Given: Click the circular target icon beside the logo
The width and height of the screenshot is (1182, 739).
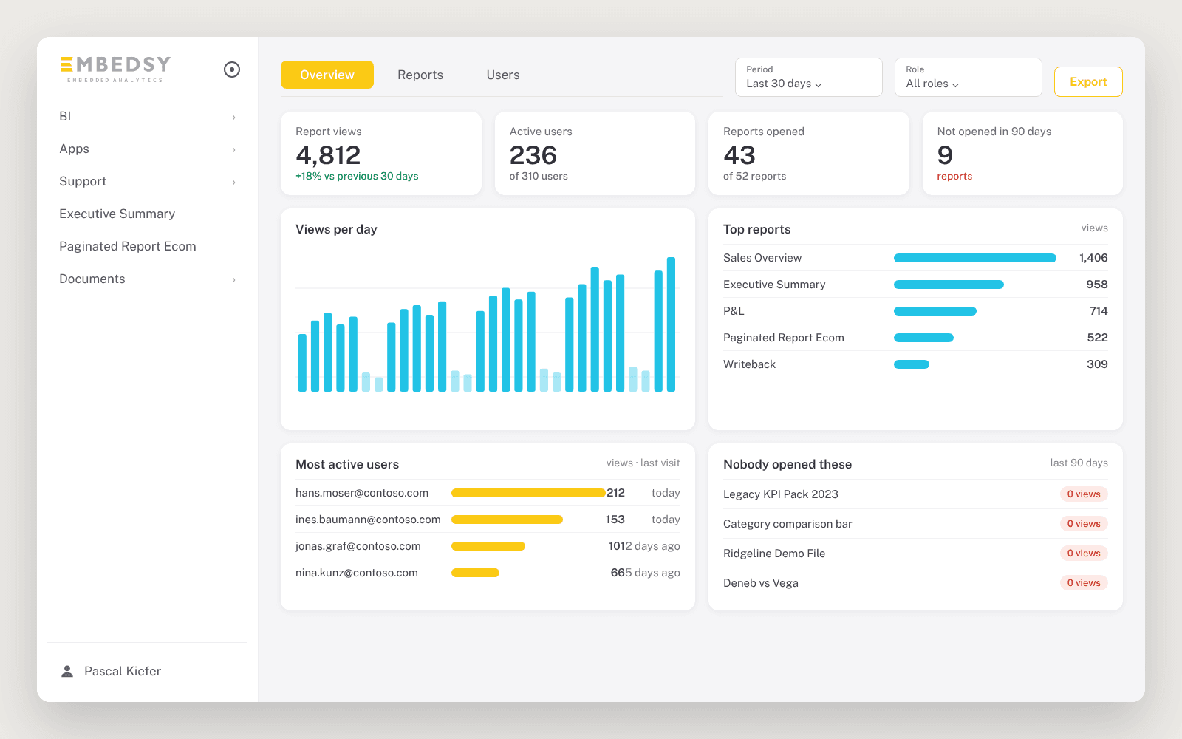Looking at the screenshot, I should 232,69.
